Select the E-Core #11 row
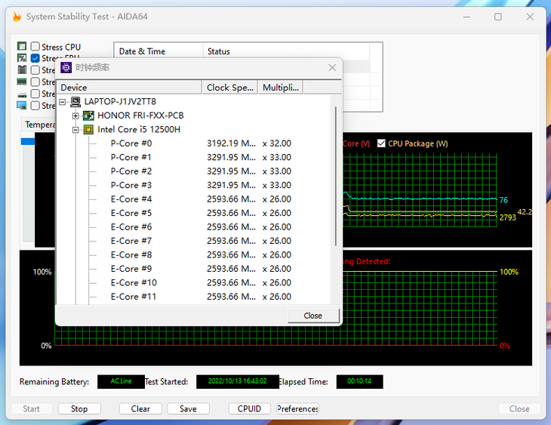551x425 pixels. [x=193, y=297]
